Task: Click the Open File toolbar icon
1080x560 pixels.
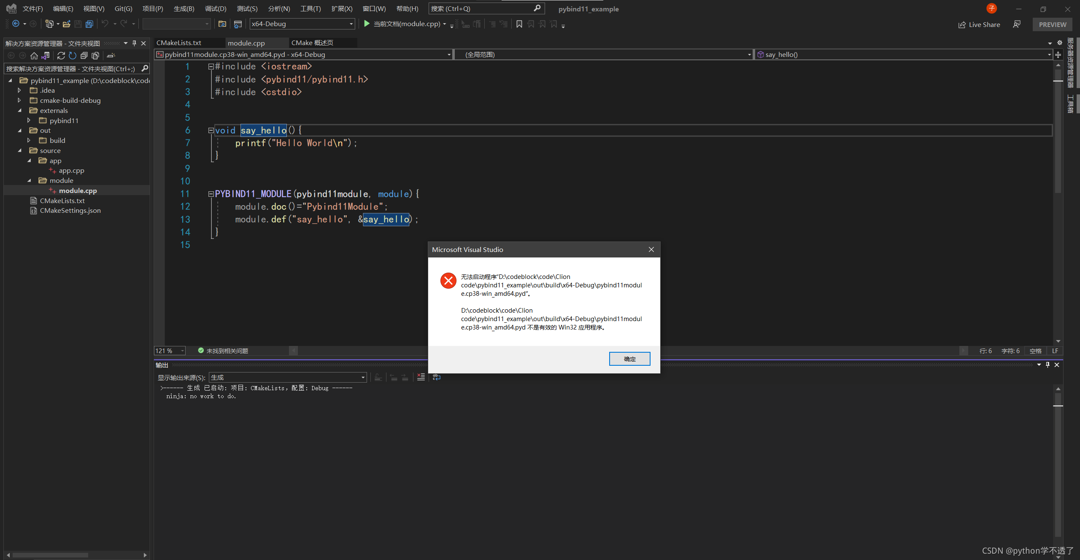Action: tap(66, 24)
